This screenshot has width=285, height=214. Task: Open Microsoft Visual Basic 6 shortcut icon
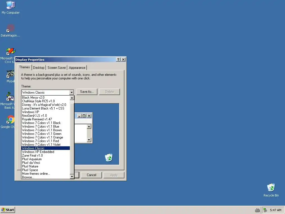click(10, 96)
